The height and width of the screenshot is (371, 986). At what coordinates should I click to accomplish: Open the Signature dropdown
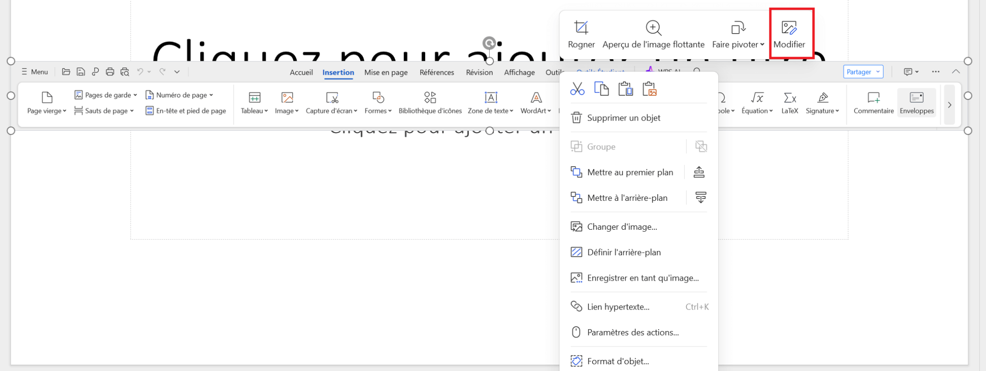click(823, 103)
